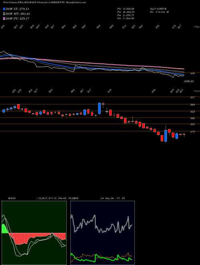This screenshot has width=200, height=265.
Task: Click the 273 price axis label
Action: (192, 132)
